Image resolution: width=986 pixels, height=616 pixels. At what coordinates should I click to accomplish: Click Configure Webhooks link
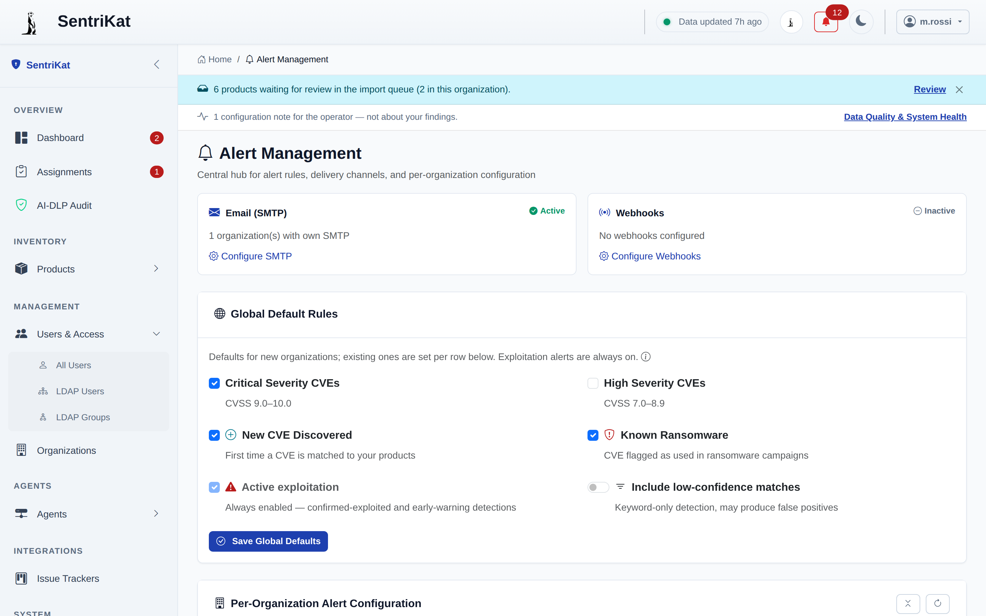[x=649, y=256]
